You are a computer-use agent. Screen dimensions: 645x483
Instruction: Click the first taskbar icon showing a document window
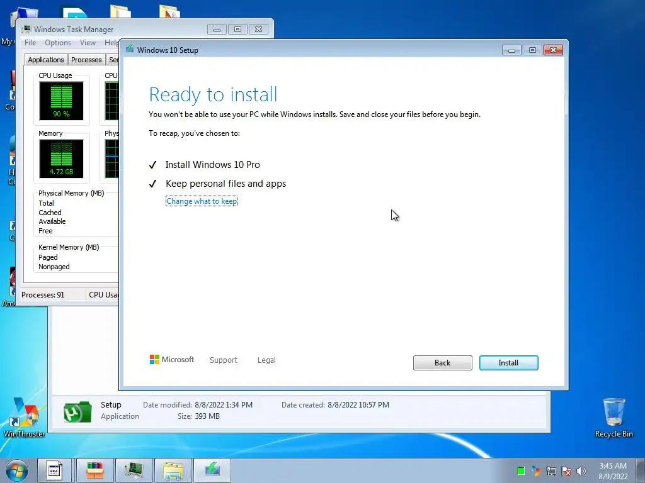(x=54, y=470)
